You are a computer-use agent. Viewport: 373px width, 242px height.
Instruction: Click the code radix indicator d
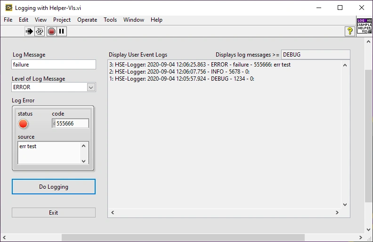pyautogui.click(x=54, y=124)
